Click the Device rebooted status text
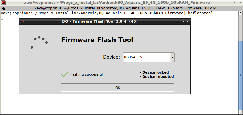Viewport: 243px width, 115px height. point(157,77)
